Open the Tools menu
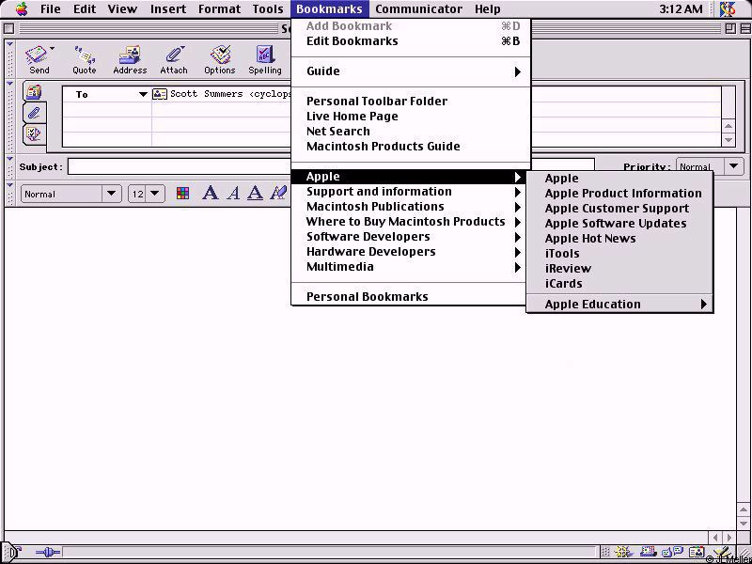 [x=268, y=9]
